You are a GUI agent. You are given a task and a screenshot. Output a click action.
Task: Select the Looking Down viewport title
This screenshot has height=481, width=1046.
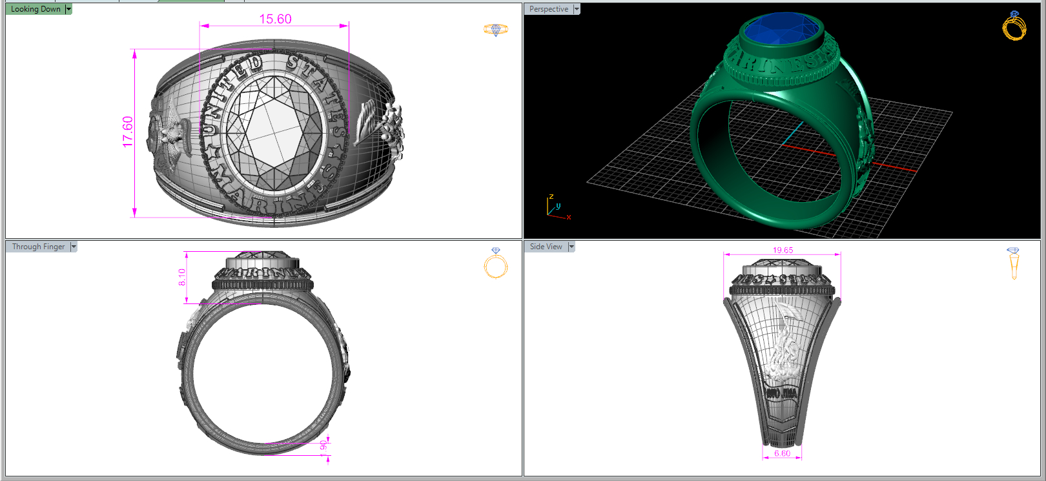36,9
